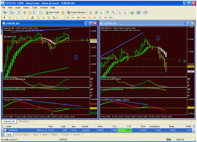Viewport: 197px width, 142px height.
Task: Open the News terminal tab
Action: pyautogui.click(x=36, y=134)
